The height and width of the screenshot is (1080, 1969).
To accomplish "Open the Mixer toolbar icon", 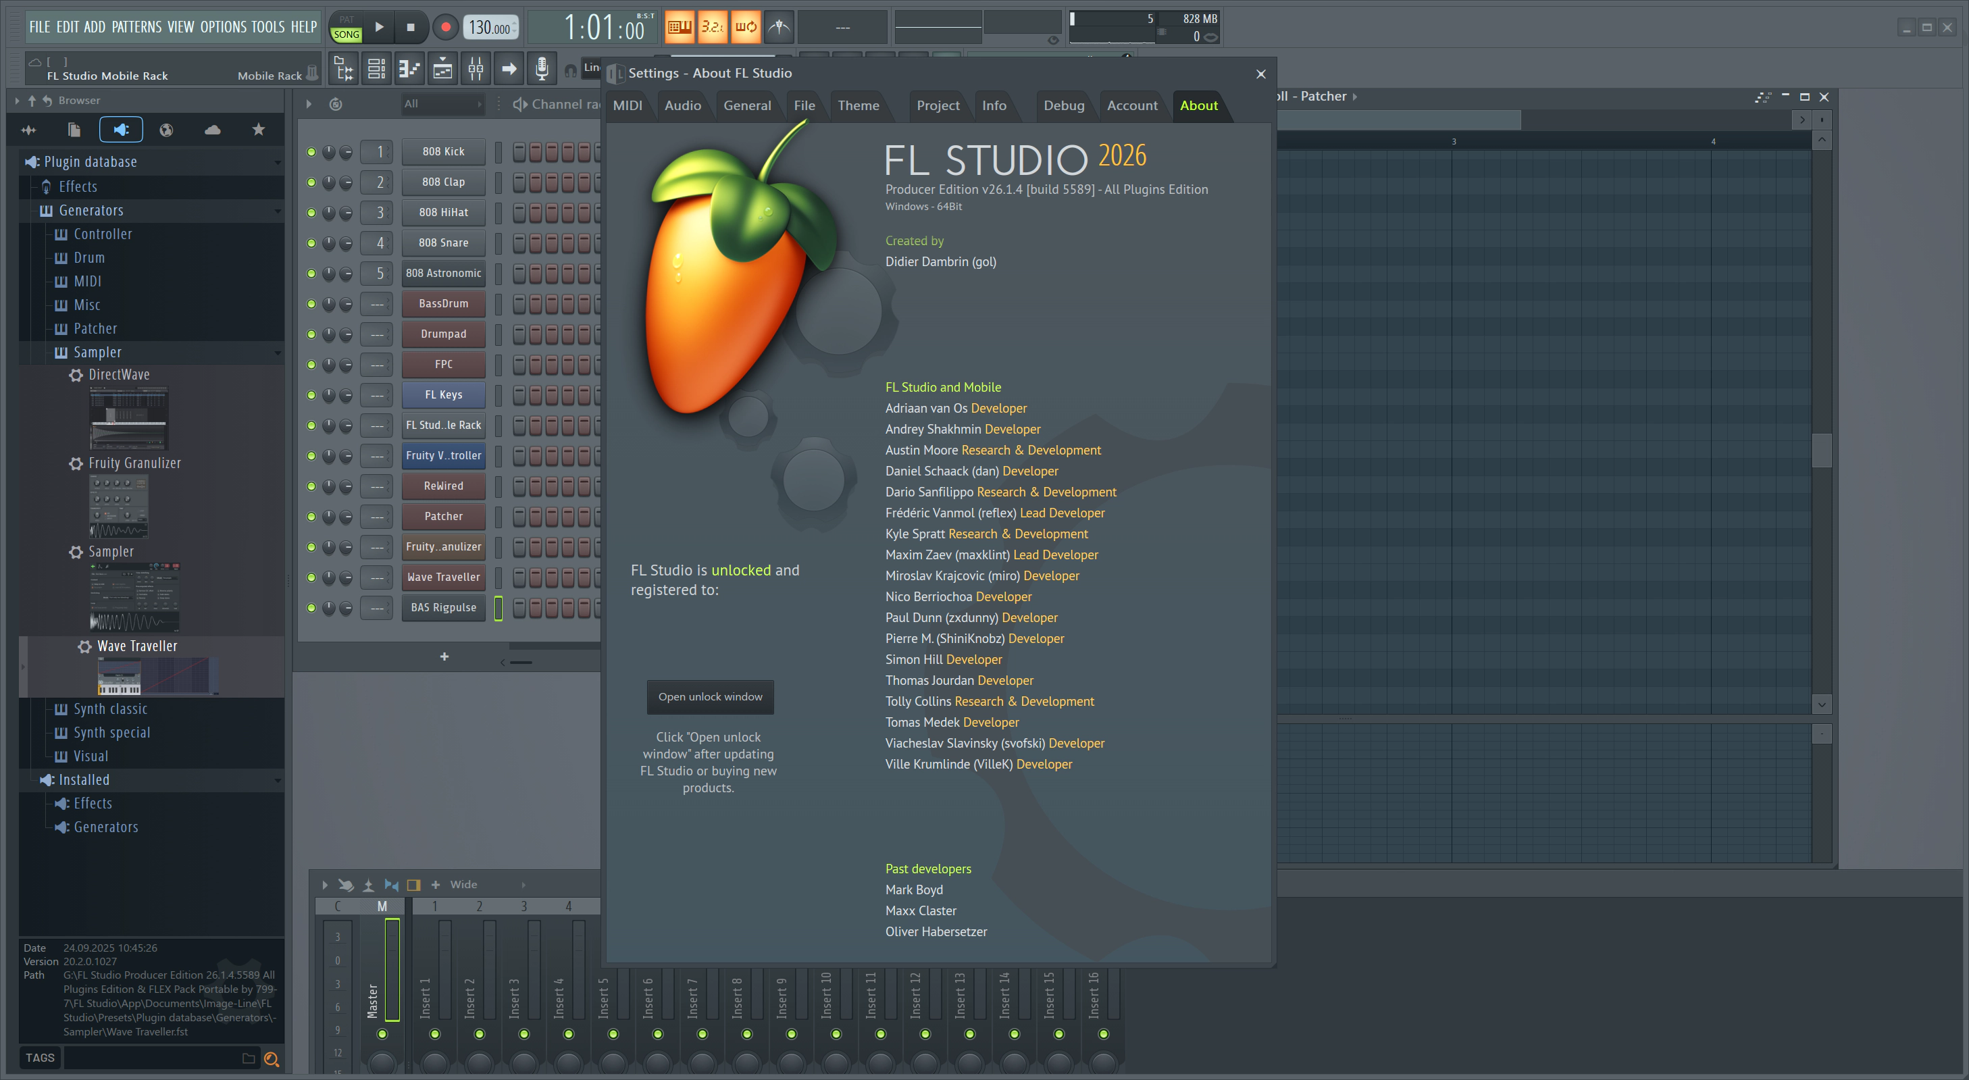I will (x=476, y=70).
